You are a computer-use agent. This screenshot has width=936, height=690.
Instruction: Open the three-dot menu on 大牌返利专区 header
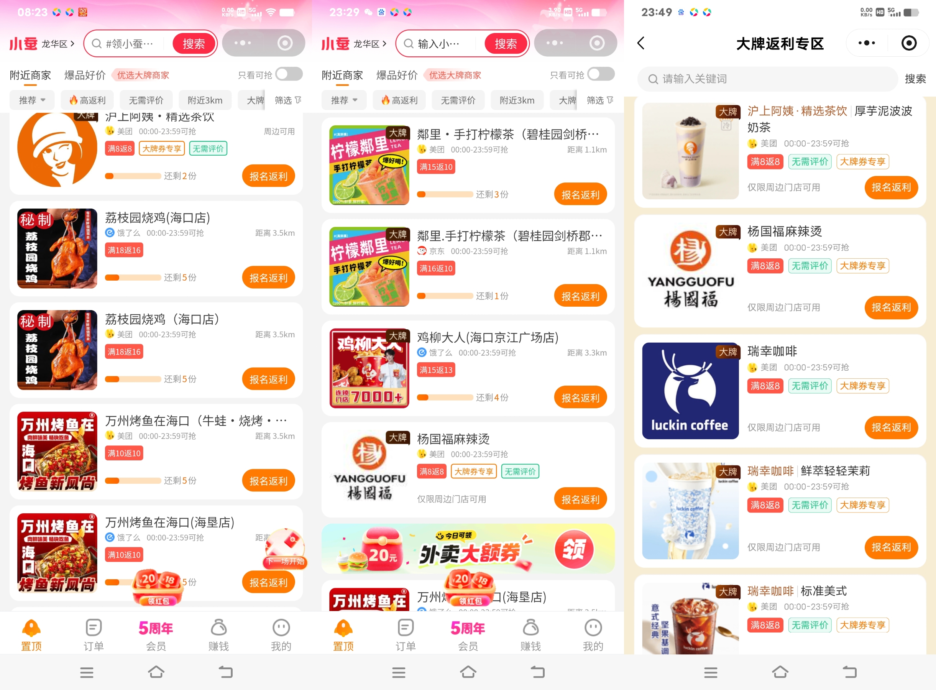(x=866, y=43)
